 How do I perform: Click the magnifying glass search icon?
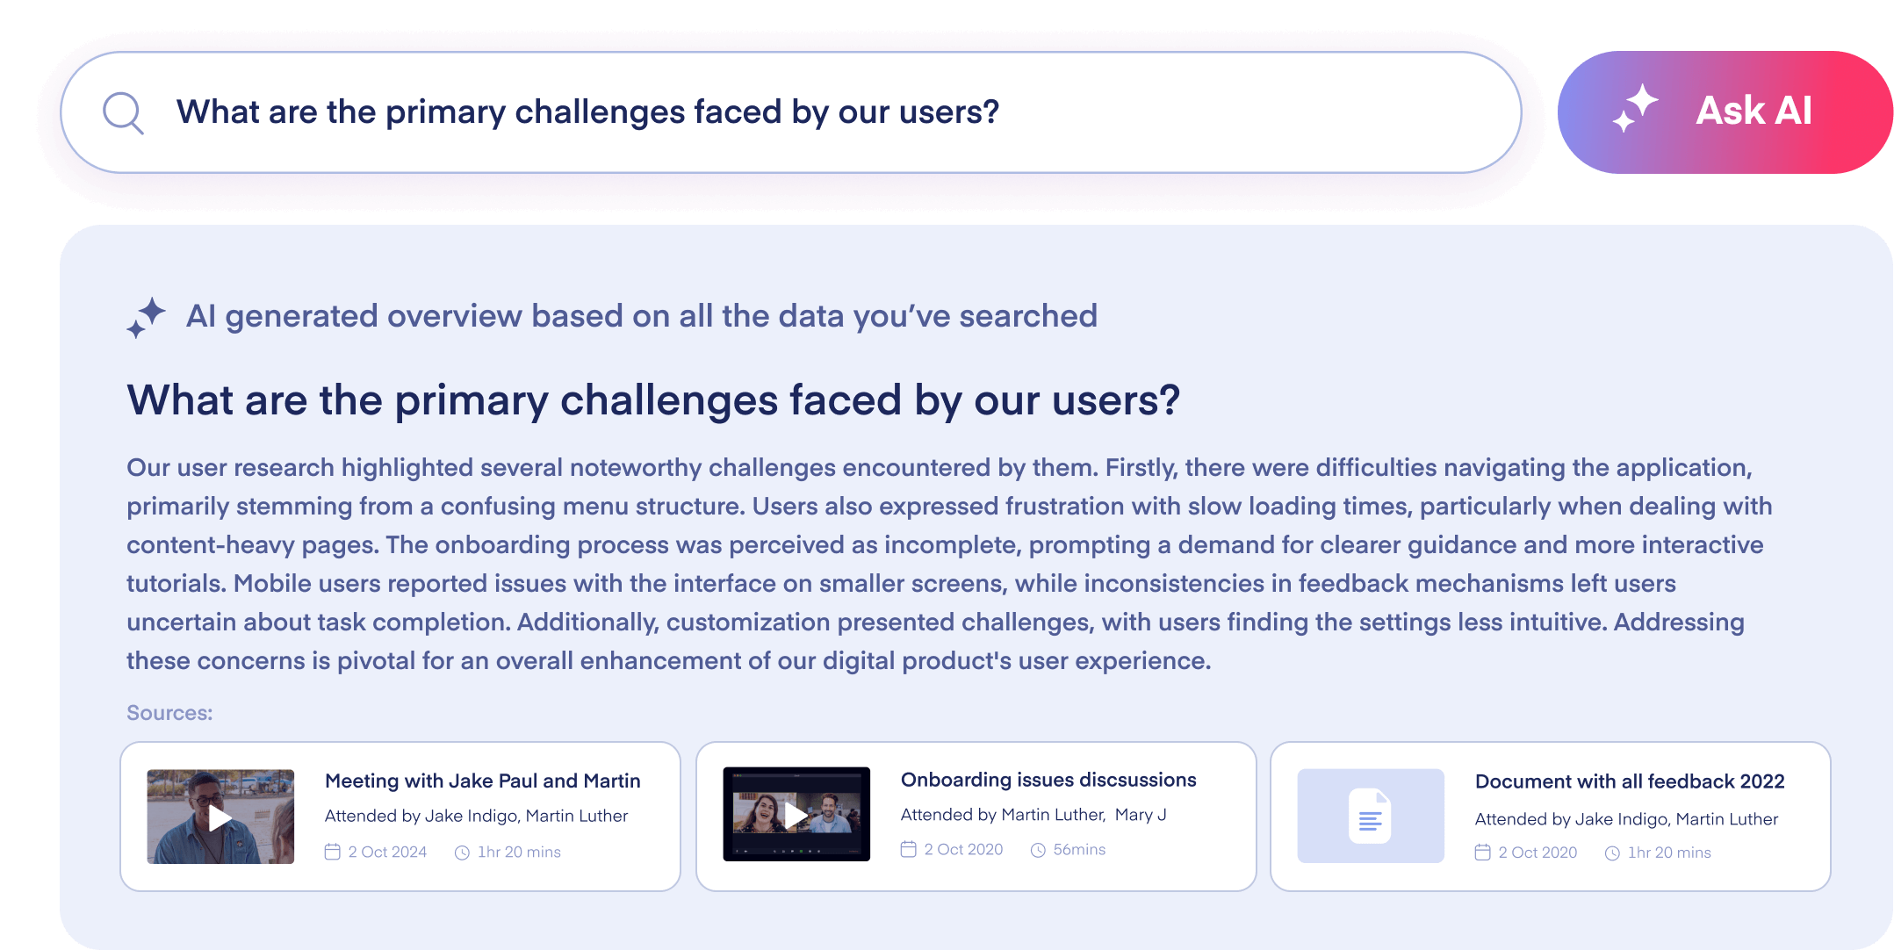122,112
